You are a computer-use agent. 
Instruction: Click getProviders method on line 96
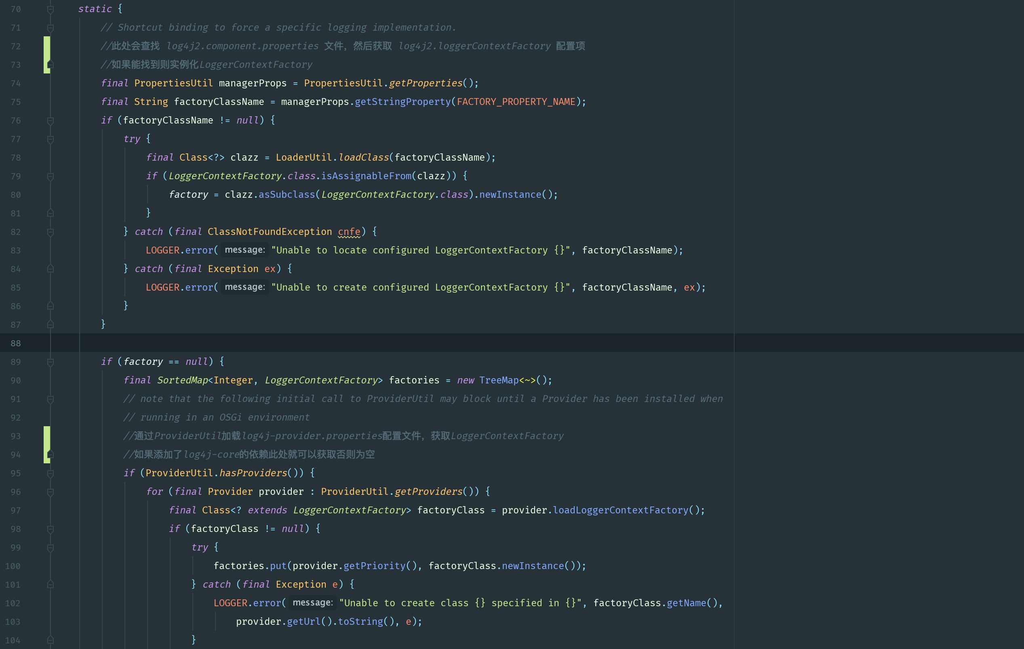[428, 492]
